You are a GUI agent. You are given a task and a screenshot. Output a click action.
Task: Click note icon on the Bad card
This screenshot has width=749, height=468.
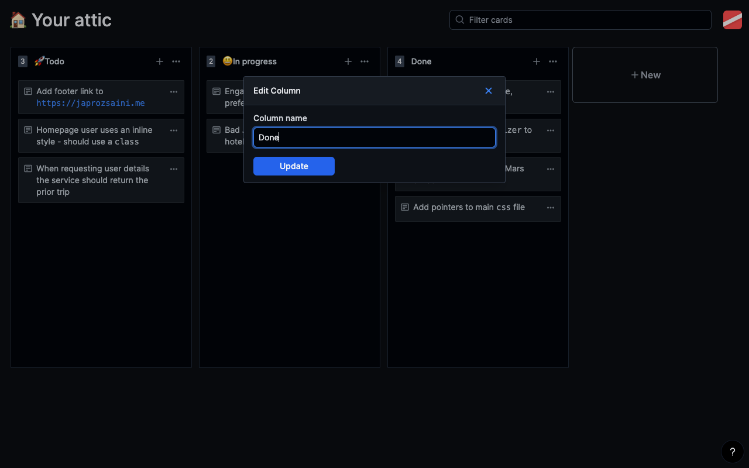click(217, 130)
